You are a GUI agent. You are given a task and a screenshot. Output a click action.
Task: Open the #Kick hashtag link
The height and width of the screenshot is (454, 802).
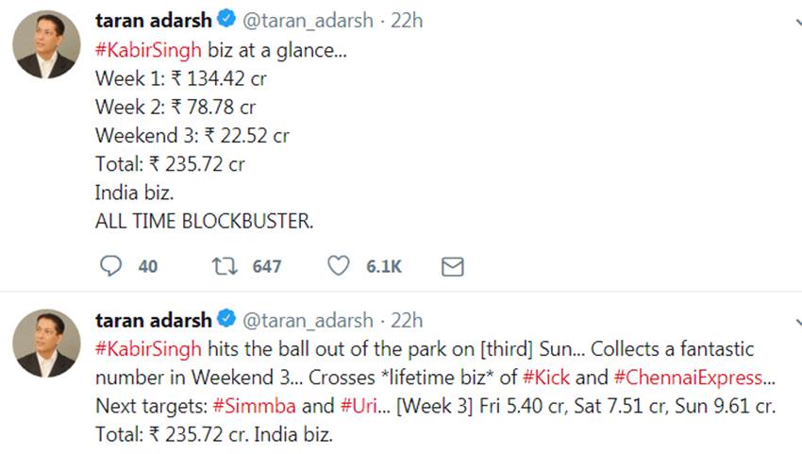point(545,378)
